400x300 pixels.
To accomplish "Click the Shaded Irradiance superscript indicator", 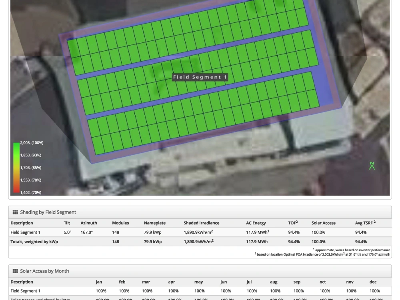I will [x=212, y=230].
